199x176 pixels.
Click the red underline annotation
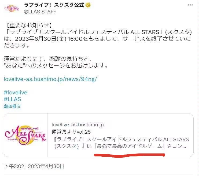pos(130,155)
